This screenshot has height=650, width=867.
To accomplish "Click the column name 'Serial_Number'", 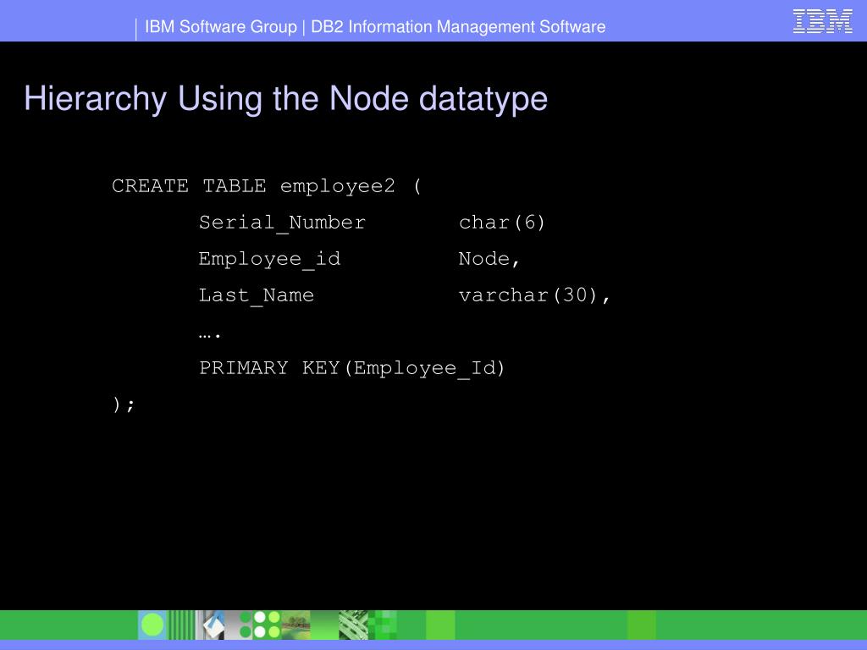I will click(282, 223).
